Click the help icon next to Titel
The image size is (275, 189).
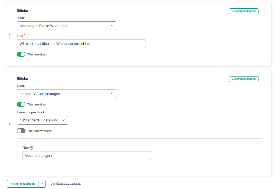coord(31,148)
